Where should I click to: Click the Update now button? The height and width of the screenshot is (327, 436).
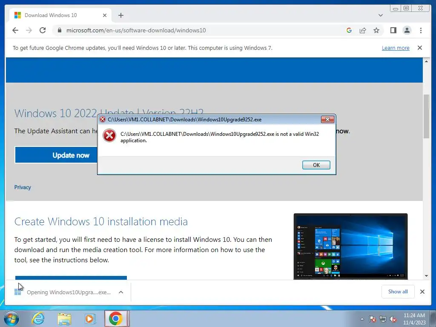(57, 155)
